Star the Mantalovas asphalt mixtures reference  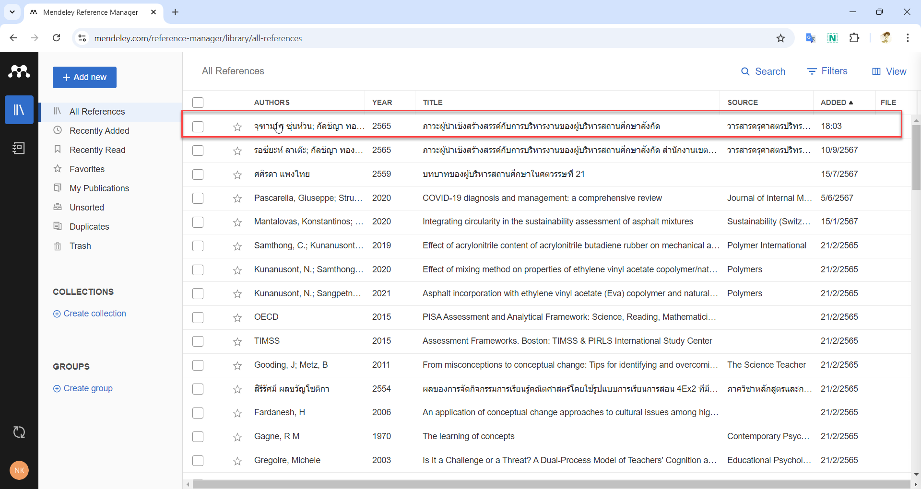(x=237, y=222)
